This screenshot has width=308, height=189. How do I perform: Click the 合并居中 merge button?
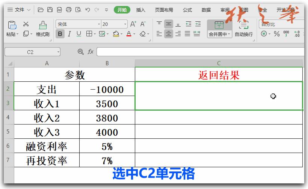pyautogui.click(x=219, y=28)
